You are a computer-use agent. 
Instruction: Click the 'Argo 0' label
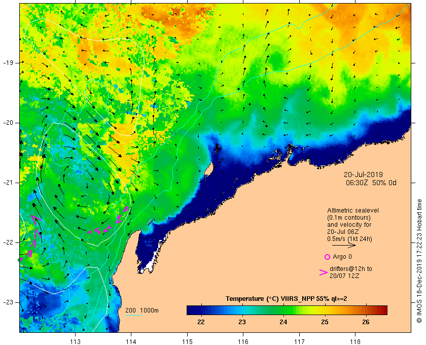[x=342, y=257]
